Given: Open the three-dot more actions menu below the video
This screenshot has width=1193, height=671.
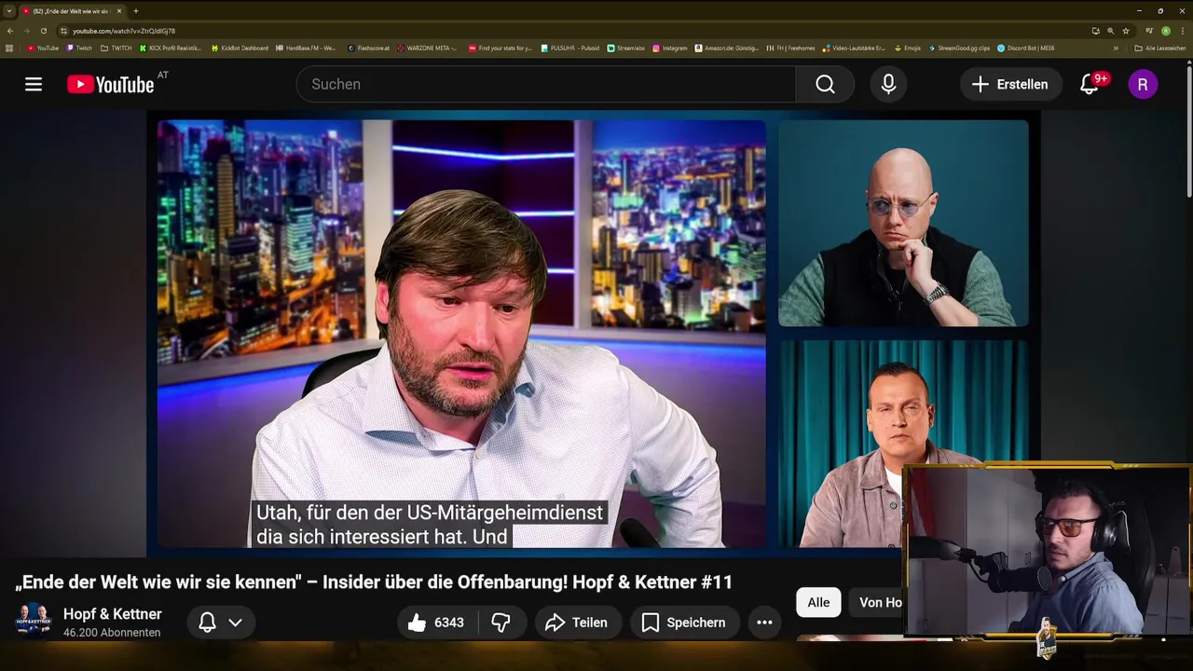Looking at the screenshot, I should [764, 623].
